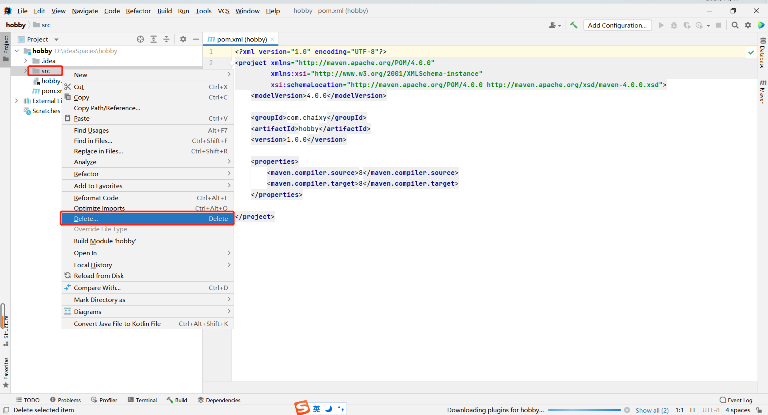Image resolution: width=768 pixels, height=415 pixels.
Task: Expand the .idea folder node
Action: click(x=26, y=61)
